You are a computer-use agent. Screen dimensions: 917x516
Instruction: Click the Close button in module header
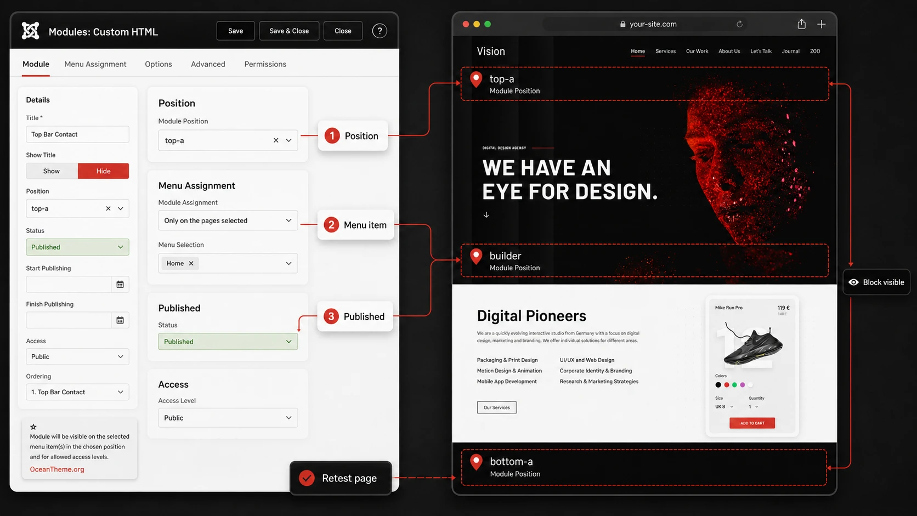point(343,31)
